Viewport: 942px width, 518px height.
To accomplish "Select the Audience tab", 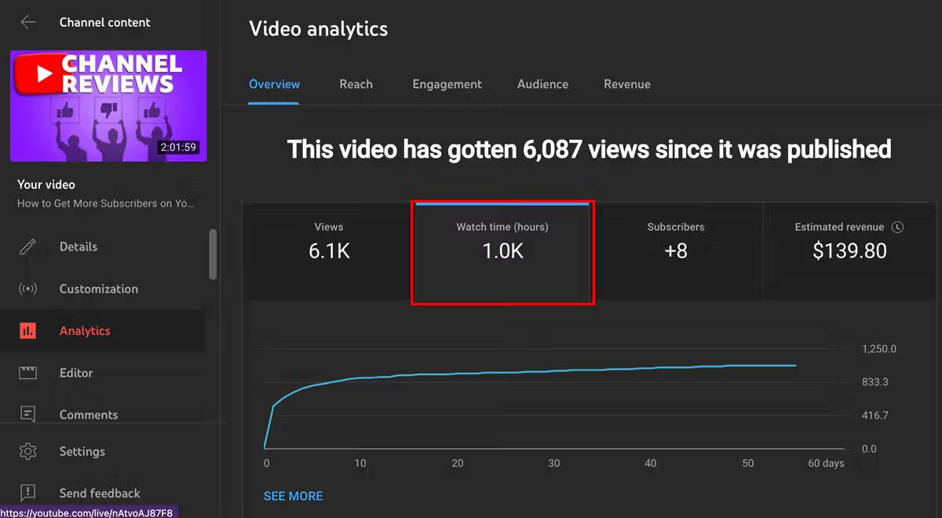I will point(542,84).
